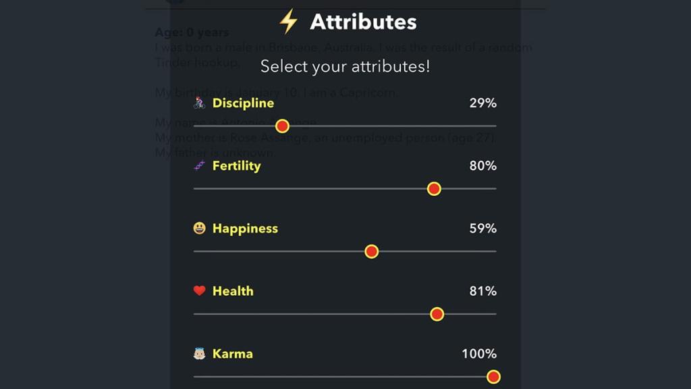
Task: Click the Discipline attribute label
Action: pyautogui.click(x=243, y=103)
